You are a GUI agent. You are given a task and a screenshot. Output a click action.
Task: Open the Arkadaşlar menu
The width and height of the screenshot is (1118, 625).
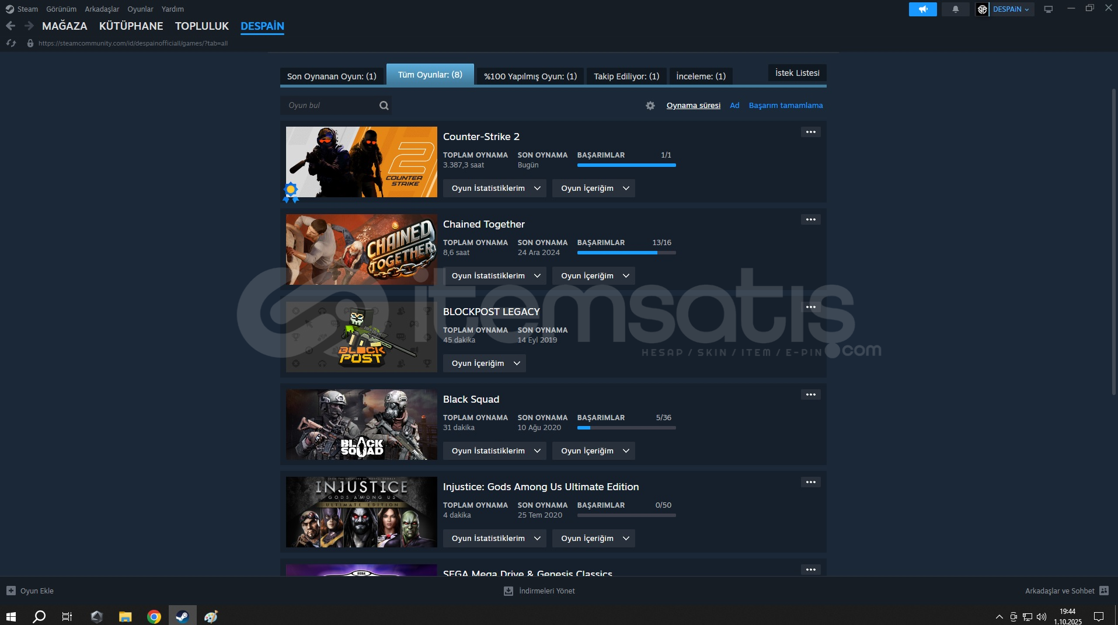(102, 9)
